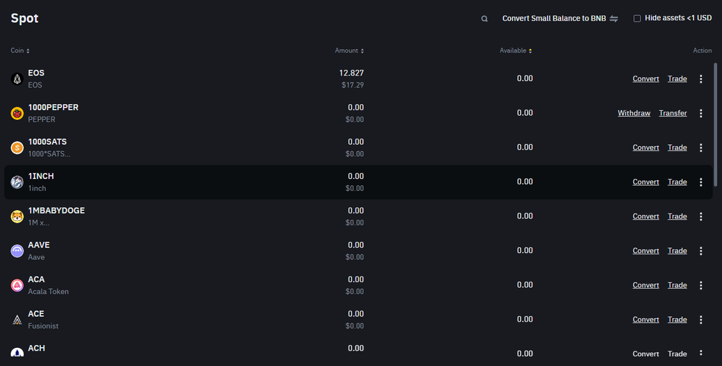Sort by Amount column header
The height and width of the screenshot is (366, 722).
coord(349,51)
